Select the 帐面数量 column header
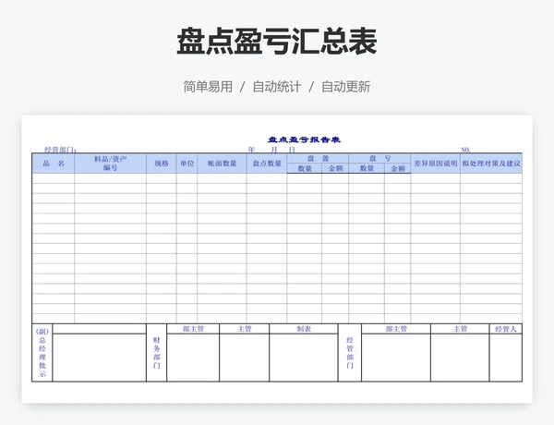Viewport: 554px width, 425px height. 222,164
